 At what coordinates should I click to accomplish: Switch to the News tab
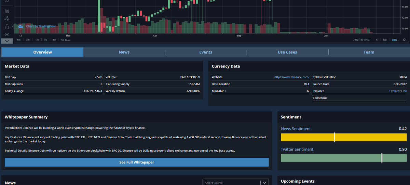pos(124,52)
